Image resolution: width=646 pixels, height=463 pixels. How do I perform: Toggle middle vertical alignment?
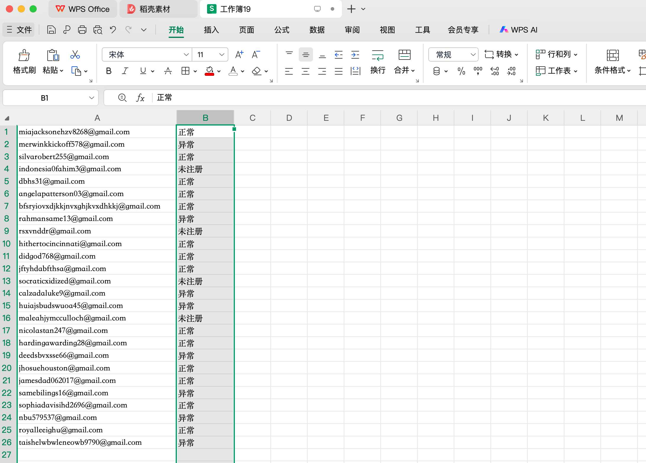(306, 54)
